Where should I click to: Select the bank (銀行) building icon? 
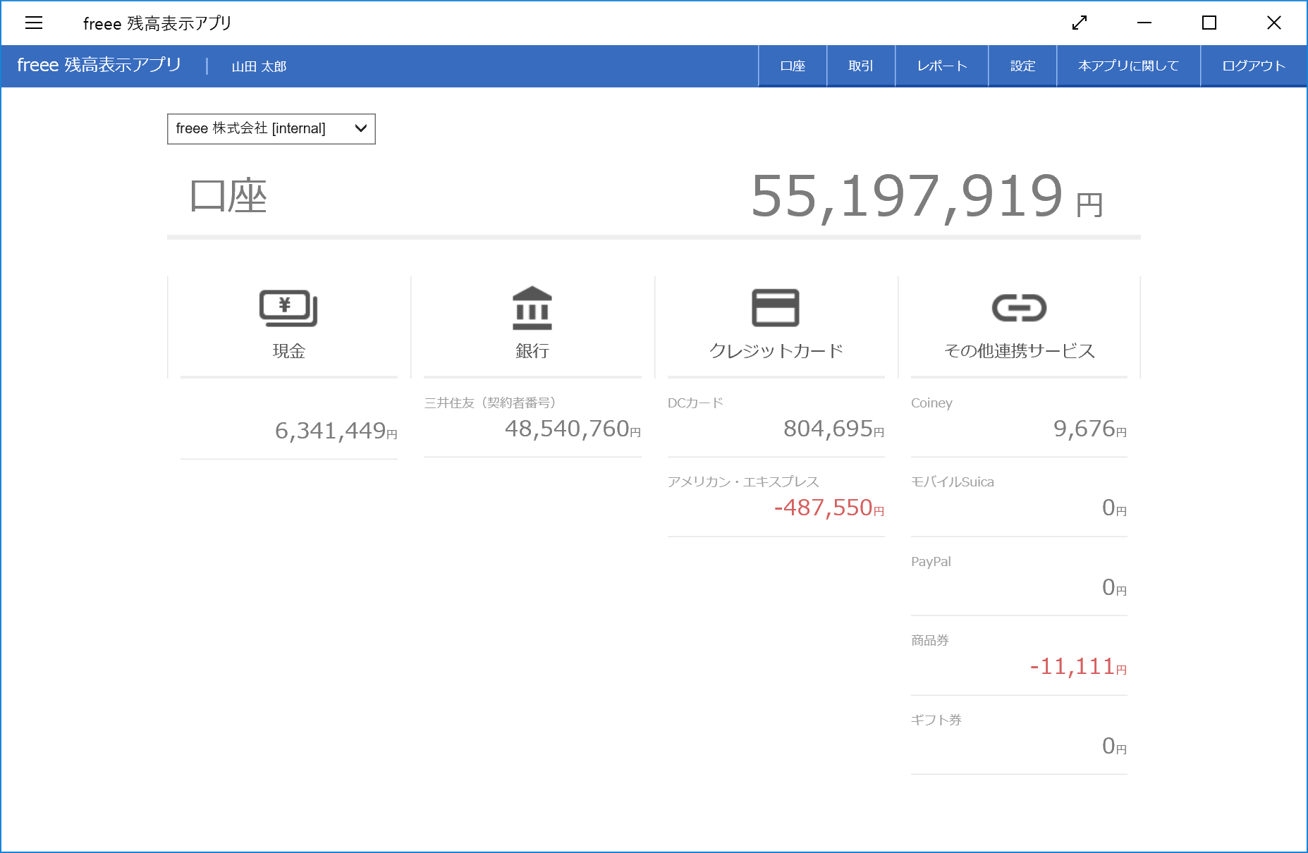click(x=532, y=308)
